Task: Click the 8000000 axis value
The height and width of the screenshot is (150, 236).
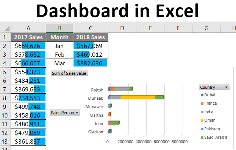Action: pos(180,142)
